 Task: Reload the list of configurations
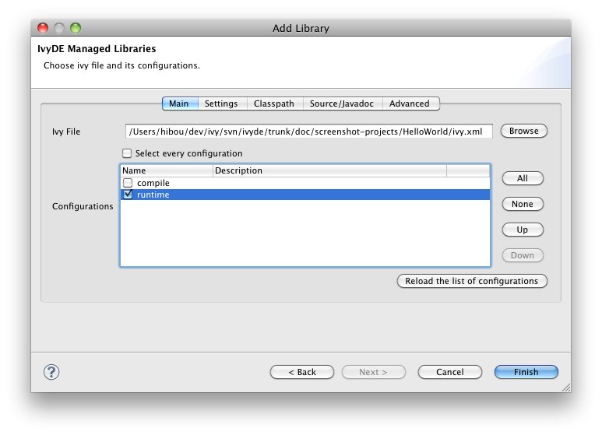click(471, 281)
